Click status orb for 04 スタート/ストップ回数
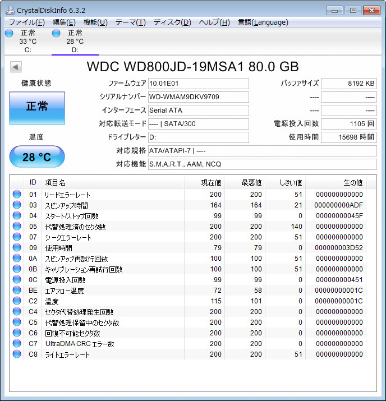 click(x=17, y=215)
